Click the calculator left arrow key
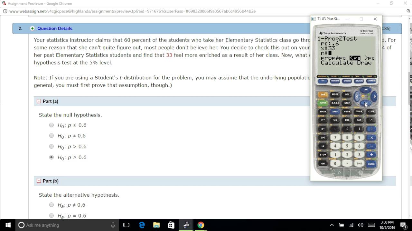 pos(357,96)
